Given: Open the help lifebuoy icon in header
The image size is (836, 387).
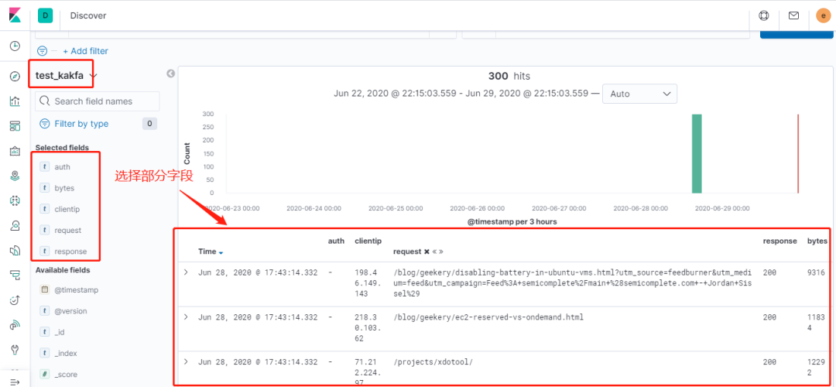Looking at the screenshot, I should click(763, 15).
